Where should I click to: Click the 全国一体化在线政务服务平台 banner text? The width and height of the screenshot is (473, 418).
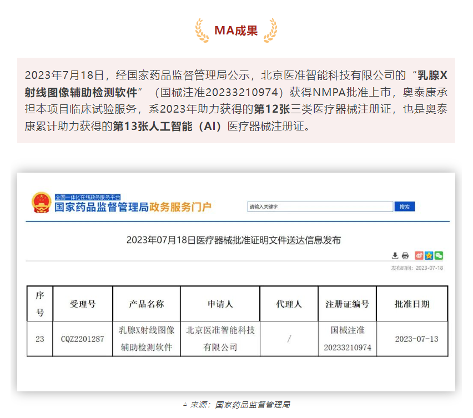(87, 197)
